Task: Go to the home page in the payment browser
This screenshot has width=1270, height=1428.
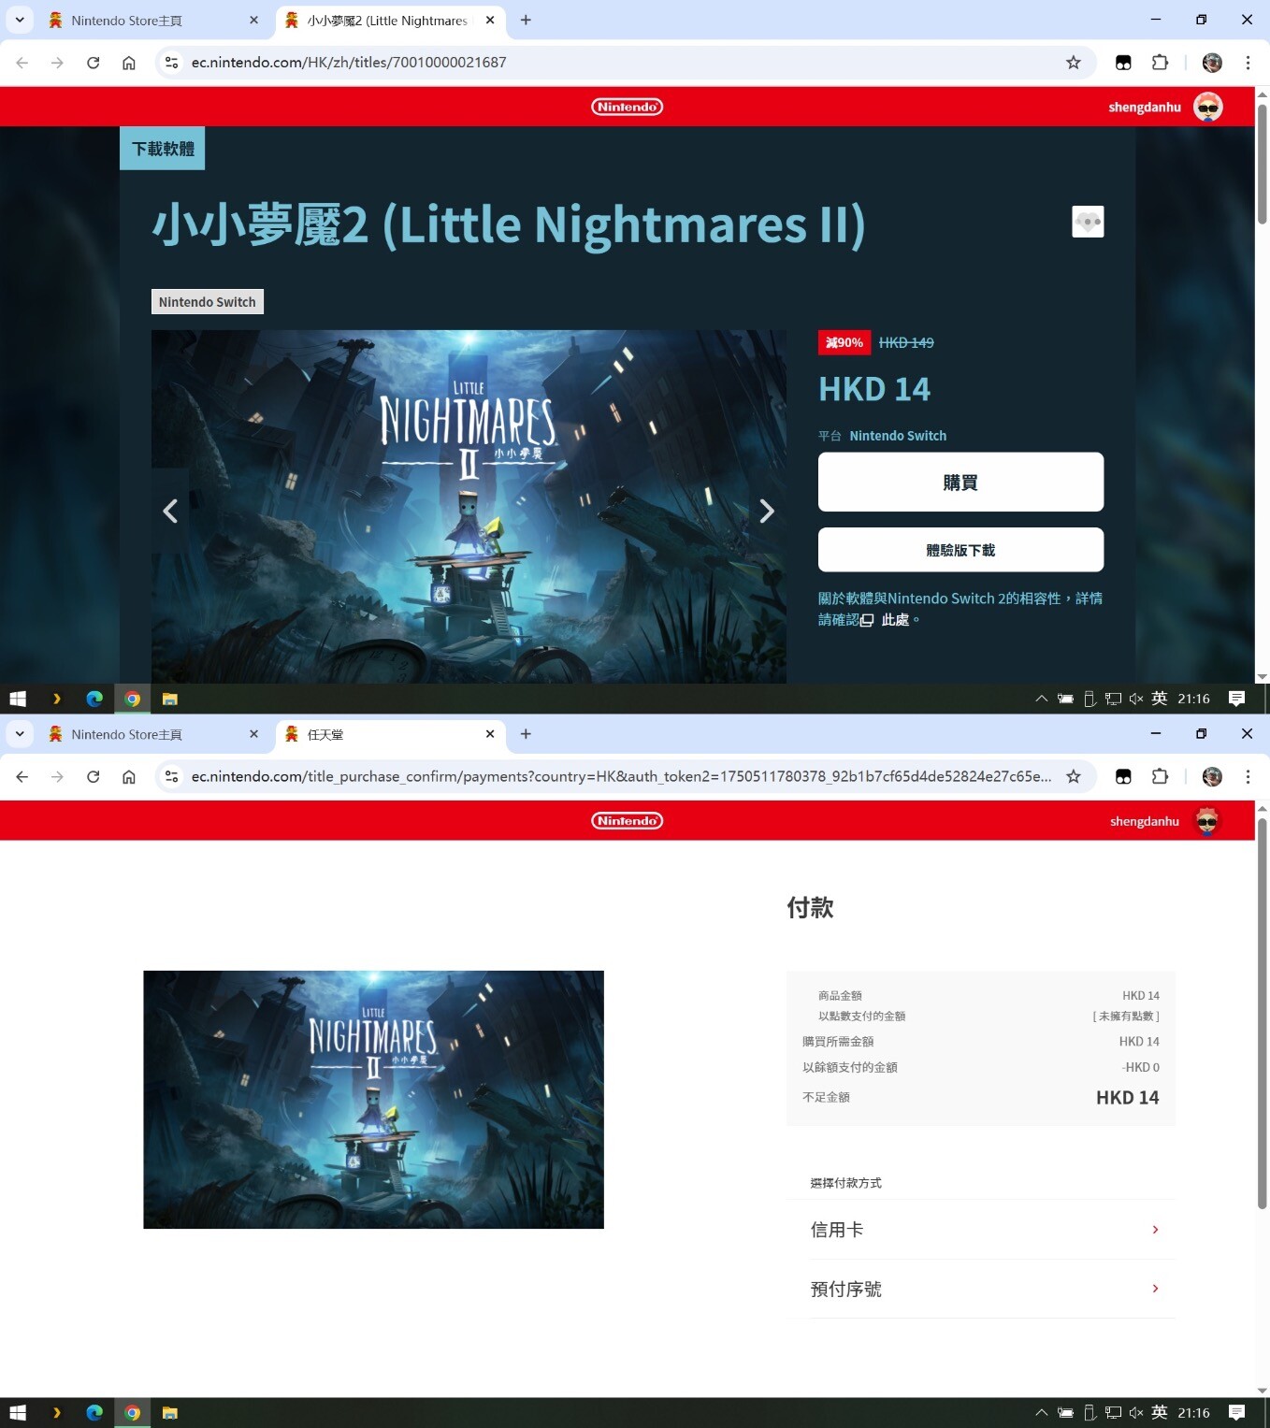Action: click(129, 776)
